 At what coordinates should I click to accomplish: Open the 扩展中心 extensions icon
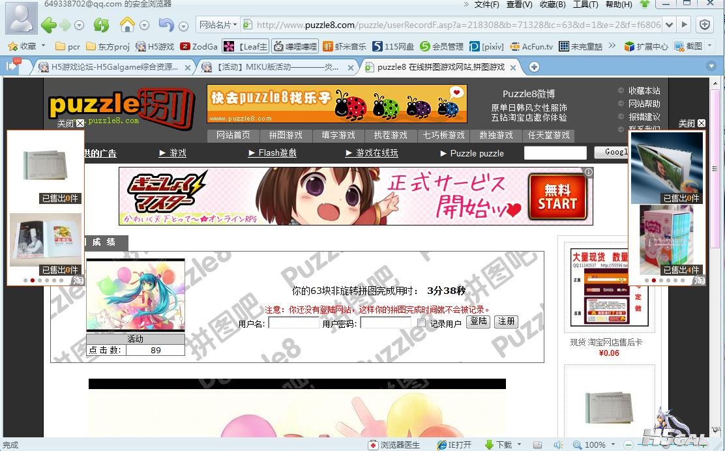(x=646, y=46)
